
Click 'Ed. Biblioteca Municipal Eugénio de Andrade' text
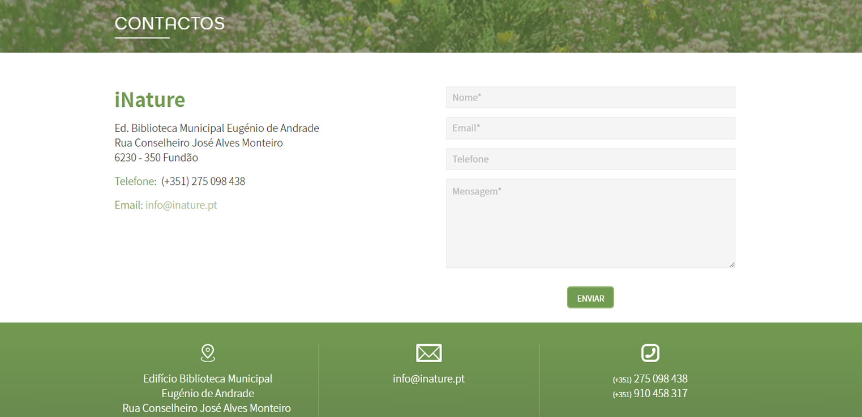click(x=217, y=128)
